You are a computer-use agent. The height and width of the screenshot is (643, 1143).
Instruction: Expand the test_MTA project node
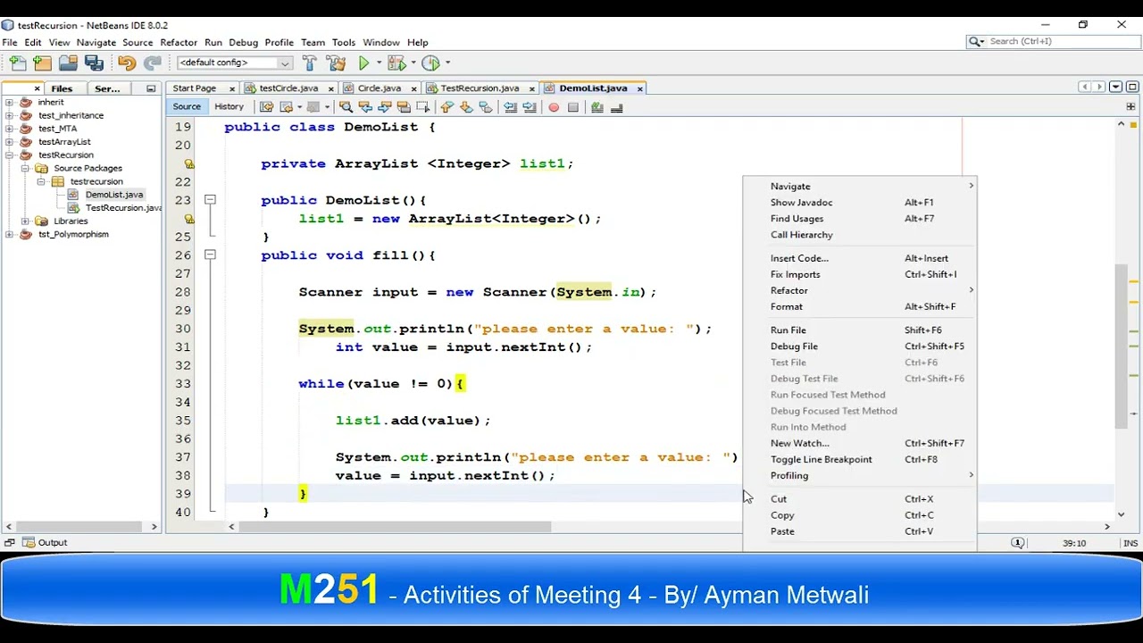coord(9,129)
